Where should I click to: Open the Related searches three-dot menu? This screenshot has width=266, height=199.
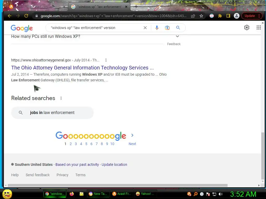coord(61,98)
